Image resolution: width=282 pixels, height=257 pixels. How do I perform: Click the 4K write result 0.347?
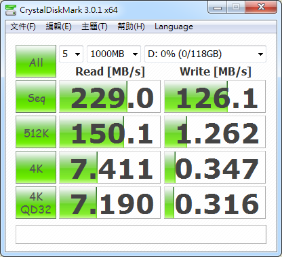(215, 167)
